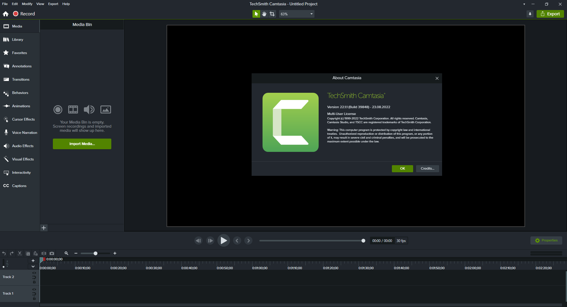The image size is (567, 307).
Task: Hide Track 1 with the eye icon
Action: click(34, 290)
